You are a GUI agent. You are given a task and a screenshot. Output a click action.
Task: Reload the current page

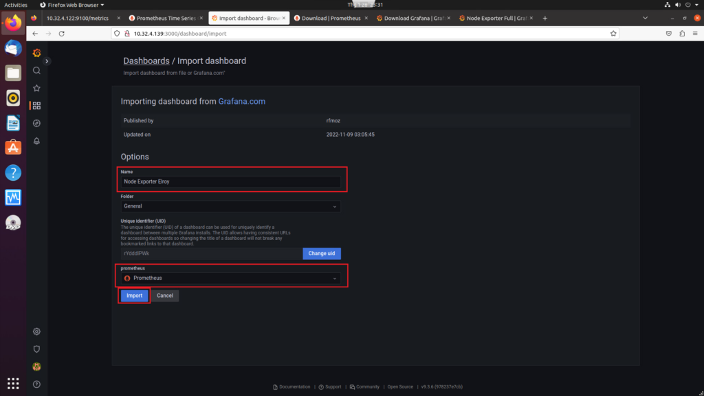tap(62, 34)
